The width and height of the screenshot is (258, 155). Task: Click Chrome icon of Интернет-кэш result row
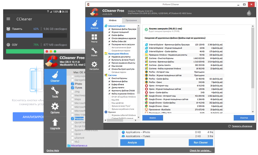tap(146, 96)
